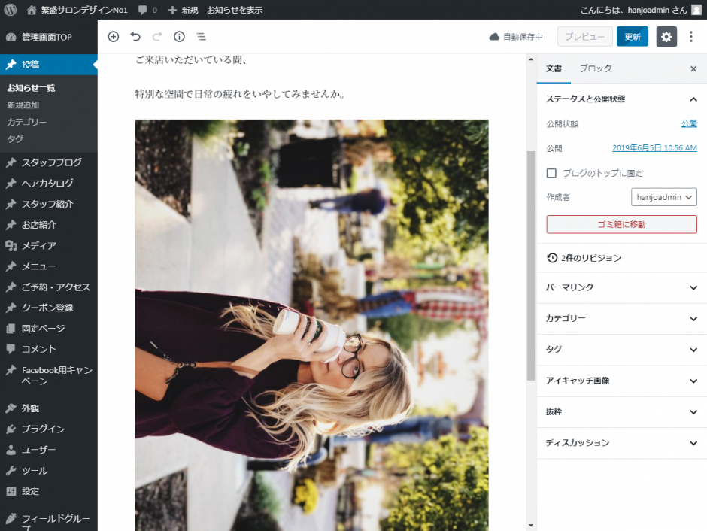This screenshot has height=531, width=707.
Task: Switch to the ブロック tab
Action: pos(596,68)
